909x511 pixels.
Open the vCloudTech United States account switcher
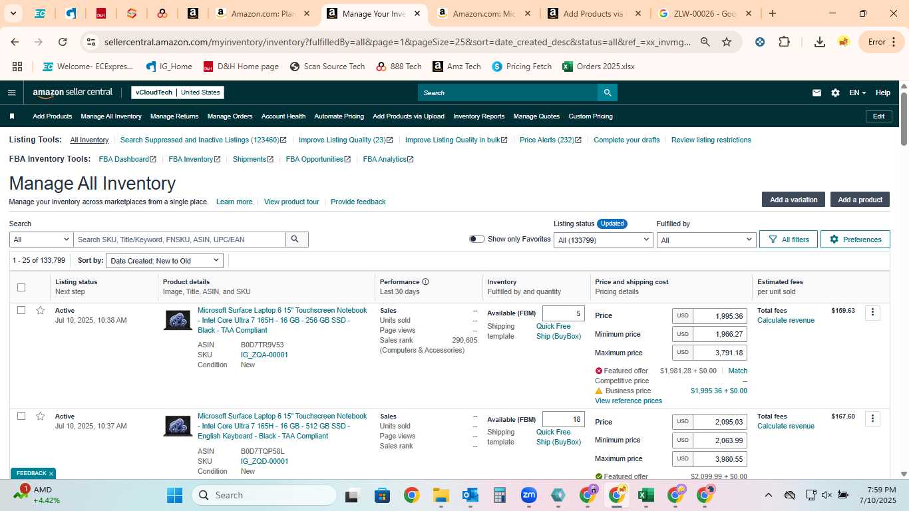[x=178, y=92]
